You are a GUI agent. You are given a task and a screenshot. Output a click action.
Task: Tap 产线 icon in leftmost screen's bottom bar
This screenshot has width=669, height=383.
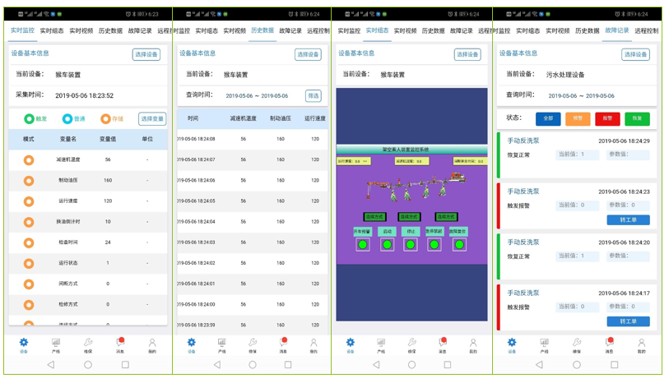[x=56, y=344]
